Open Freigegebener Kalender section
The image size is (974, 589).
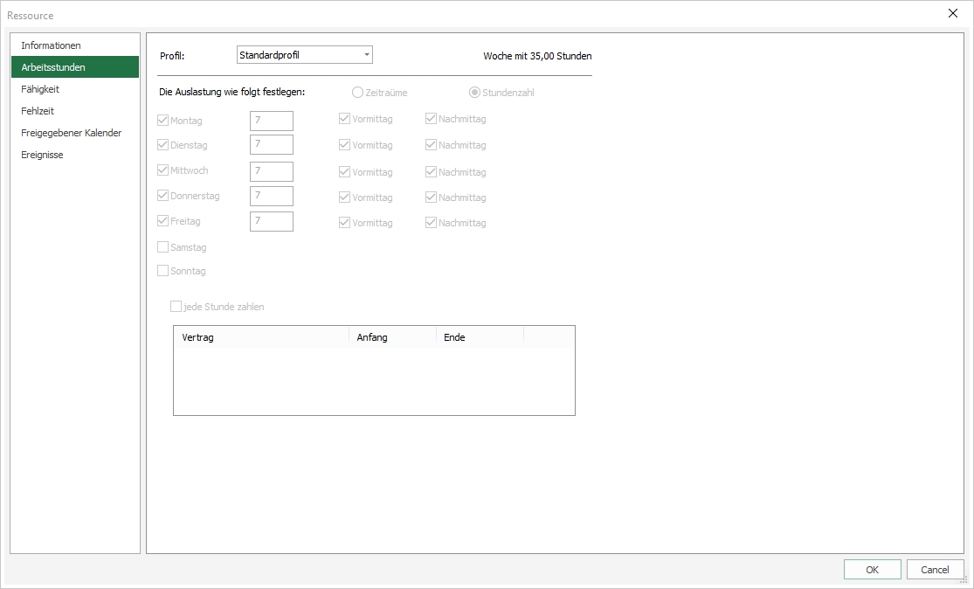pos(71,133)
